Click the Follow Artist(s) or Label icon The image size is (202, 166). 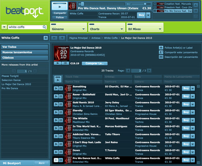pos(161,48)
